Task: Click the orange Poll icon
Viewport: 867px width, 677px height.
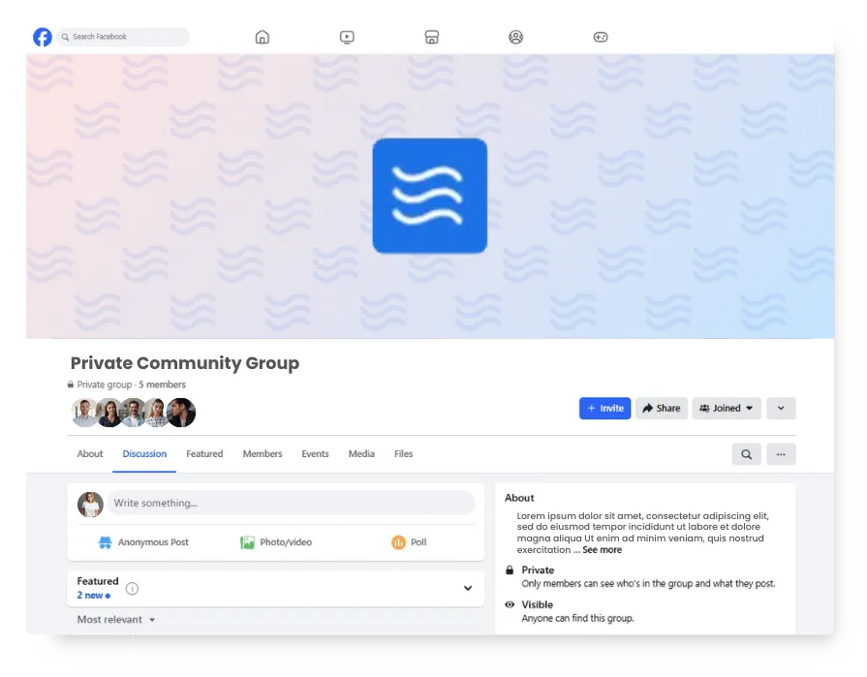Action: [398, 542]
